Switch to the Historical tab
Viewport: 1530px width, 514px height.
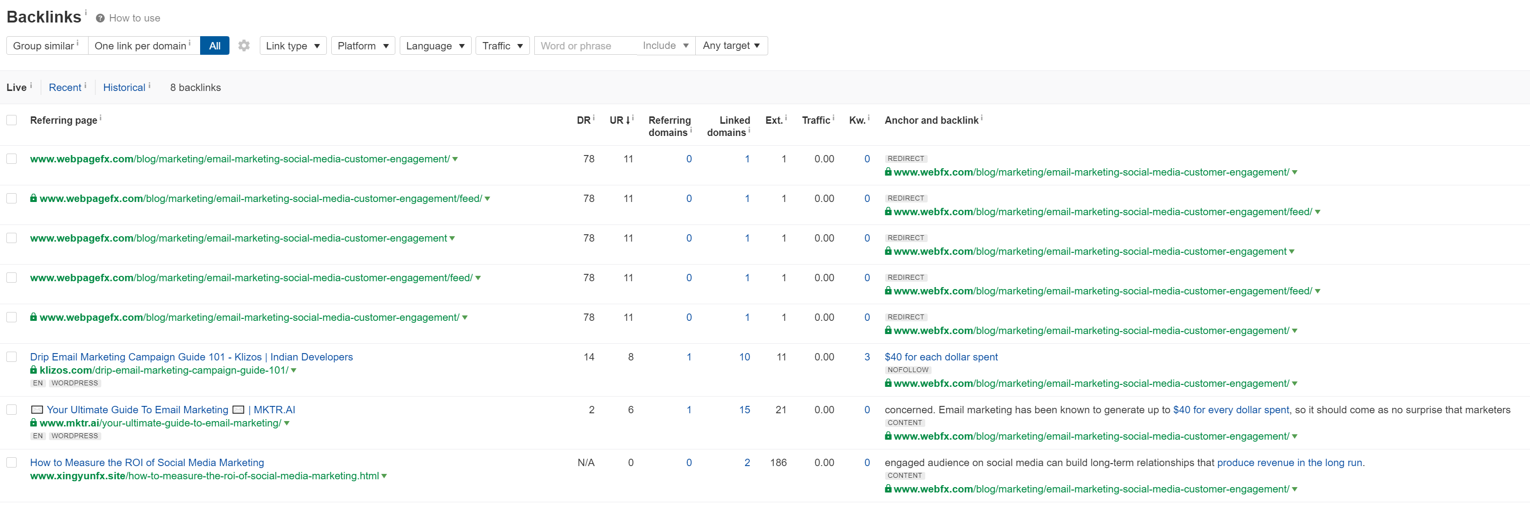click(x=124, y=88)
